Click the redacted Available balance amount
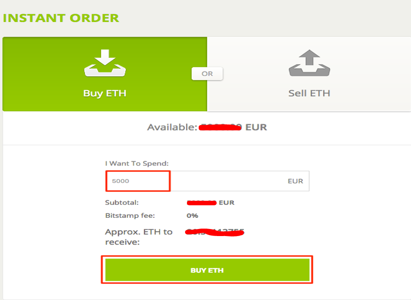The height and width of the screenshot is (300, 411). [220, 127]
